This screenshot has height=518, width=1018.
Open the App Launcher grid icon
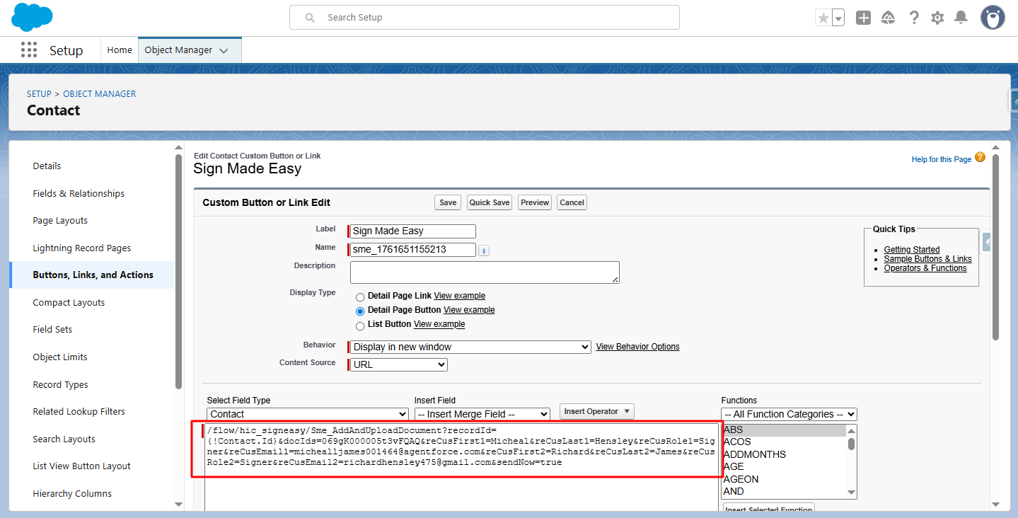(29, 50)
